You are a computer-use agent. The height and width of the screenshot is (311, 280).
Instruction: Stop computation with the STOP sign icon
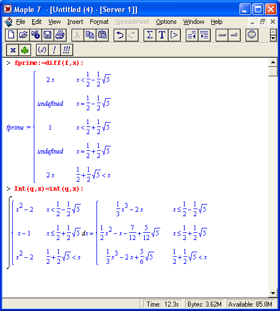[x=252, y=35]
